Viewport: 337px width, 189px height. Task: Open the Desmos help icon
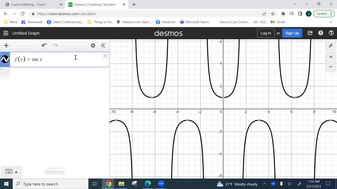[321, 33]
